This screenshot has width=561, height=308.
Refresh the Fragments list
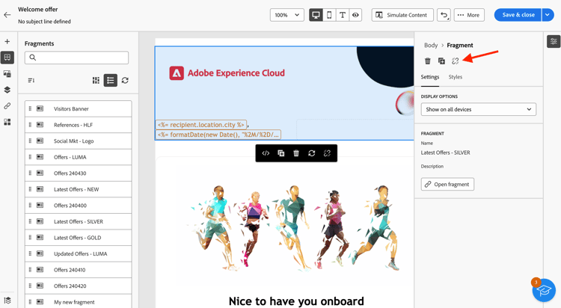tap(125, 80)
